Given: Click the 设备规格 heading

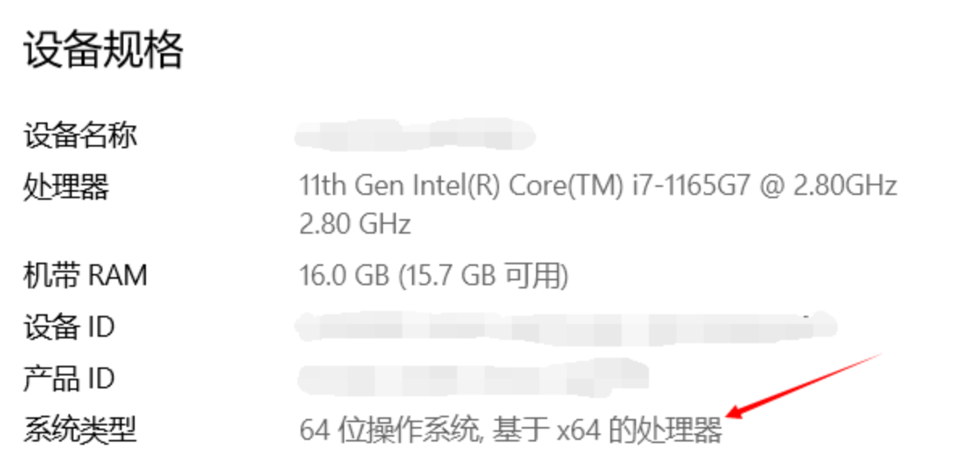Looking at the screenshot, I should click(103, 50).
